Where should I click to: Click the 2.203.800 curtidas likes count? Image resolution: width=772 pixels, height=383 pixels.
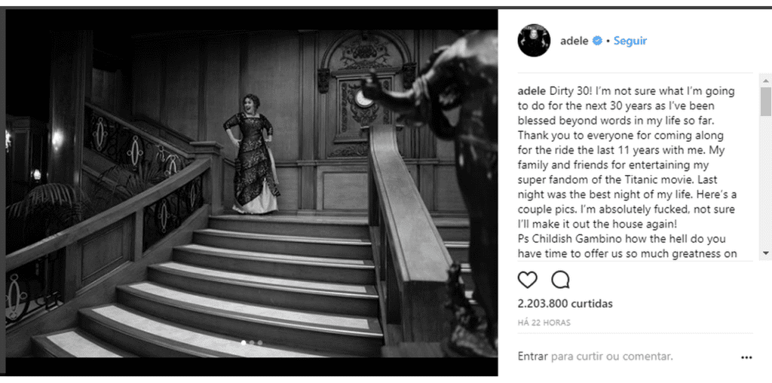(565, 304)
